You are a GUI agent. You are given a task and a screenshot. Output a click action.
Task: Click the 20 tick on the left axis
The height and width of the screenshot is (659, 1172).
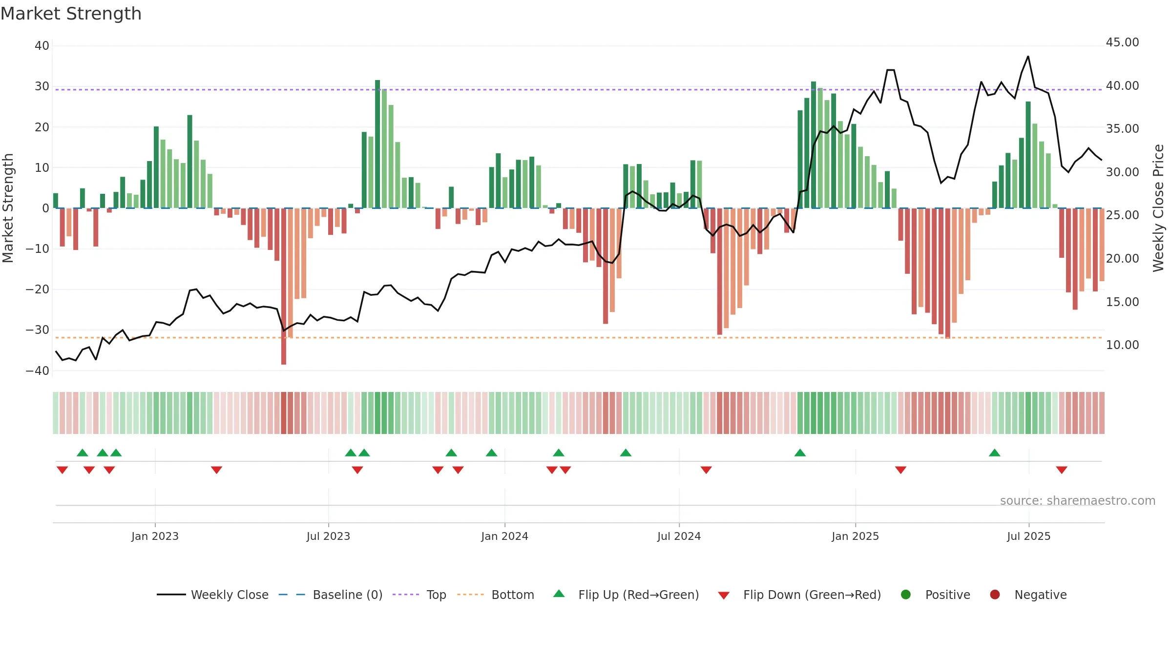pyautogui.click(x=42, y=127)
